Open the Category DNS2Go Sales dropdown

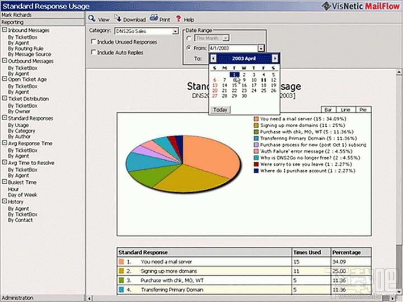tap(175, 31)
